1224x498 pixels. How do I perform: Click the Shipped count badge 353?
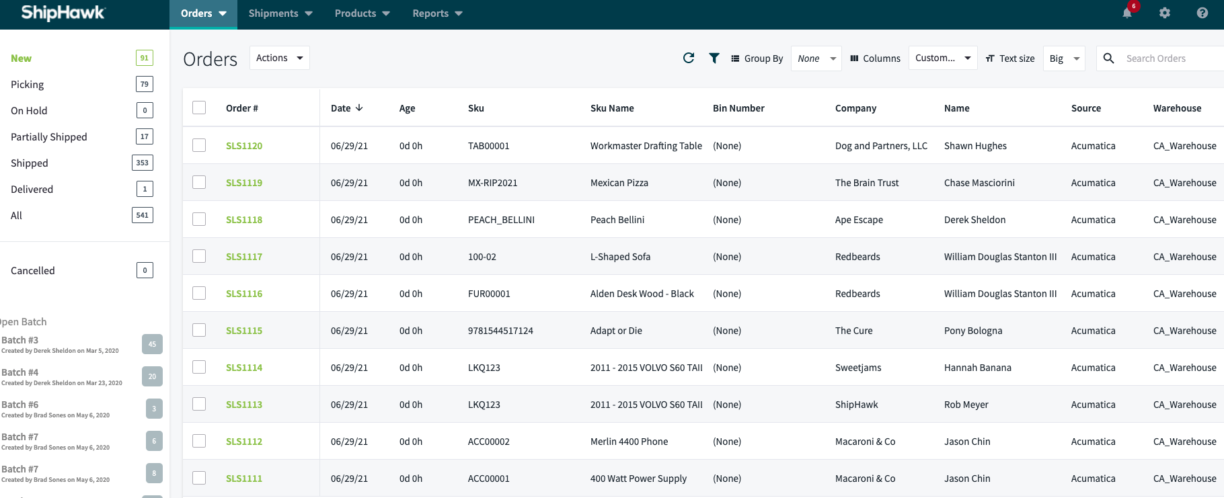click(143, 163)
